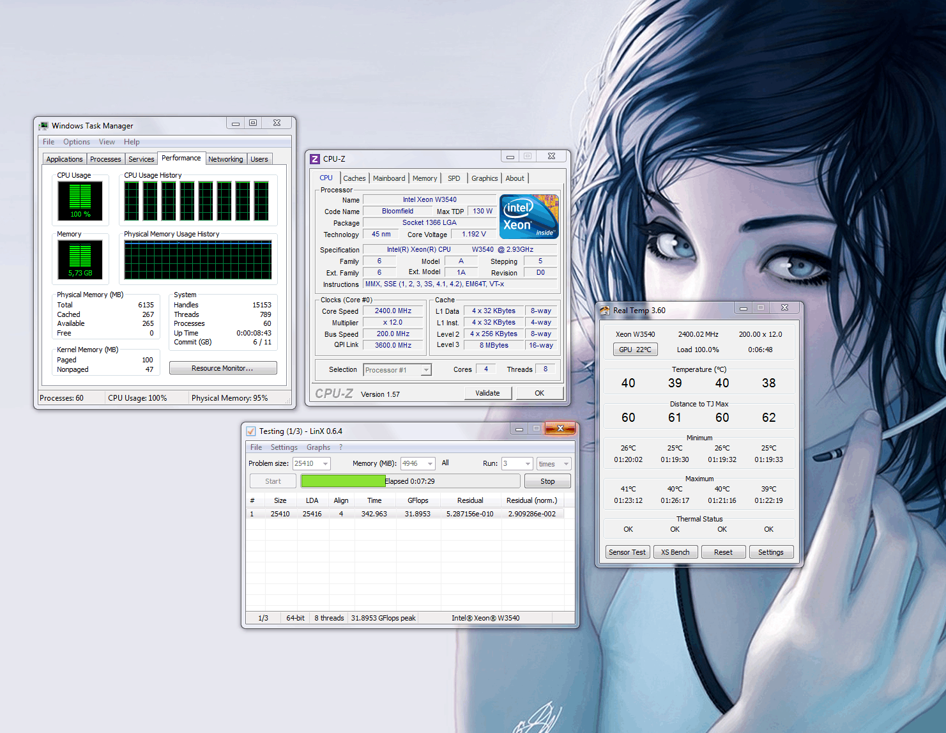Screen dimensions: 946x733
Task: Switch to the Mainboard tab in CPU-Z
Action: click(x=388, y=178)
